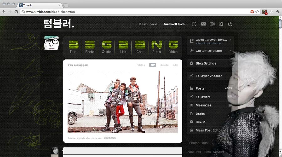Click the plus icon in header
The height and width of the screenshot is (157, 282).
point(194,24)
